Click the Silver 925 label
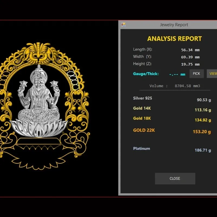The width and height of the screenshot is (217, 217). point(143,98)
